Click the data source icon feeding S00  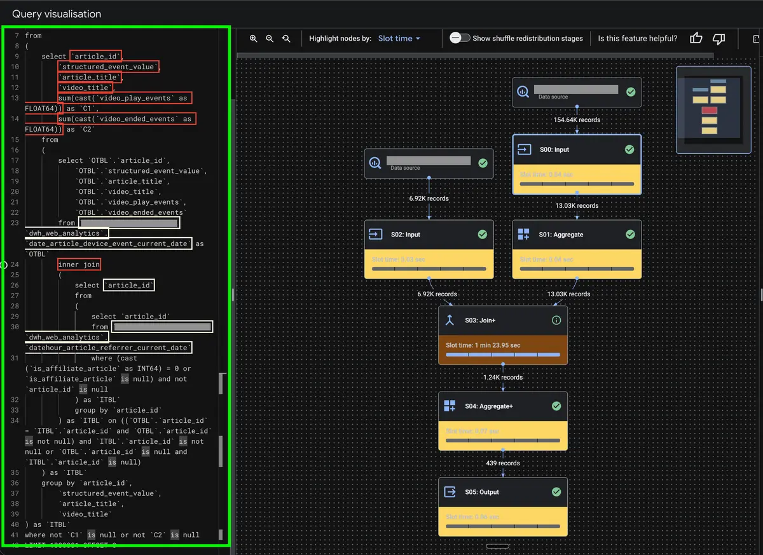[x=523, y=92]
